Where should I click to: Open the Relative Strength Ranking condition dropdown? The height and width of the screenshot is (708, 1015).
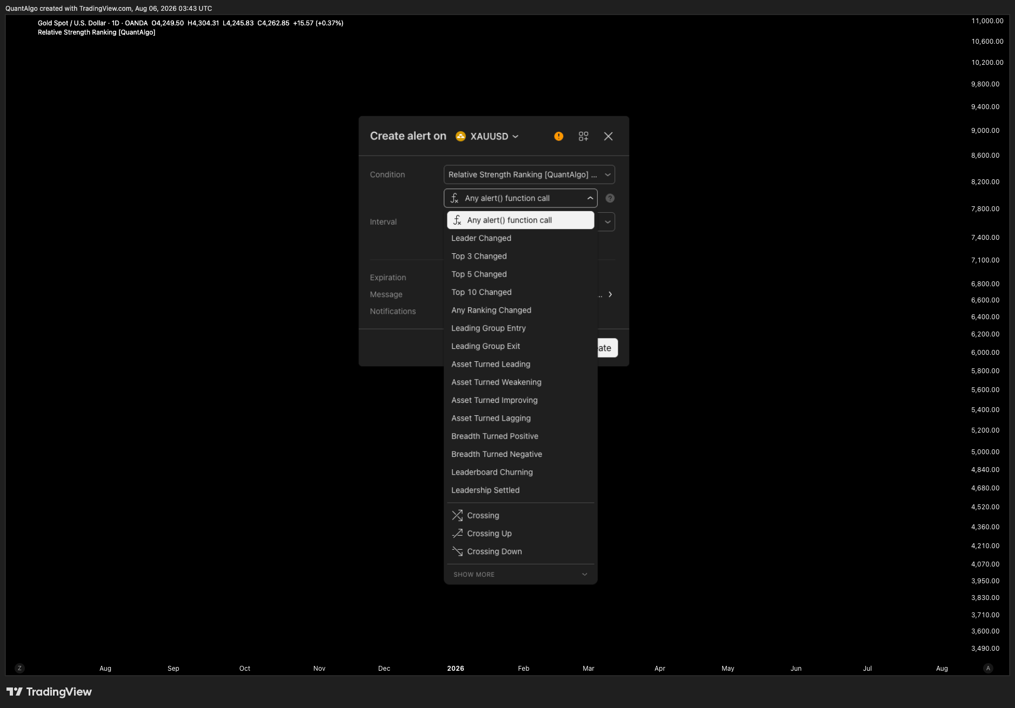tap(529, 174)
